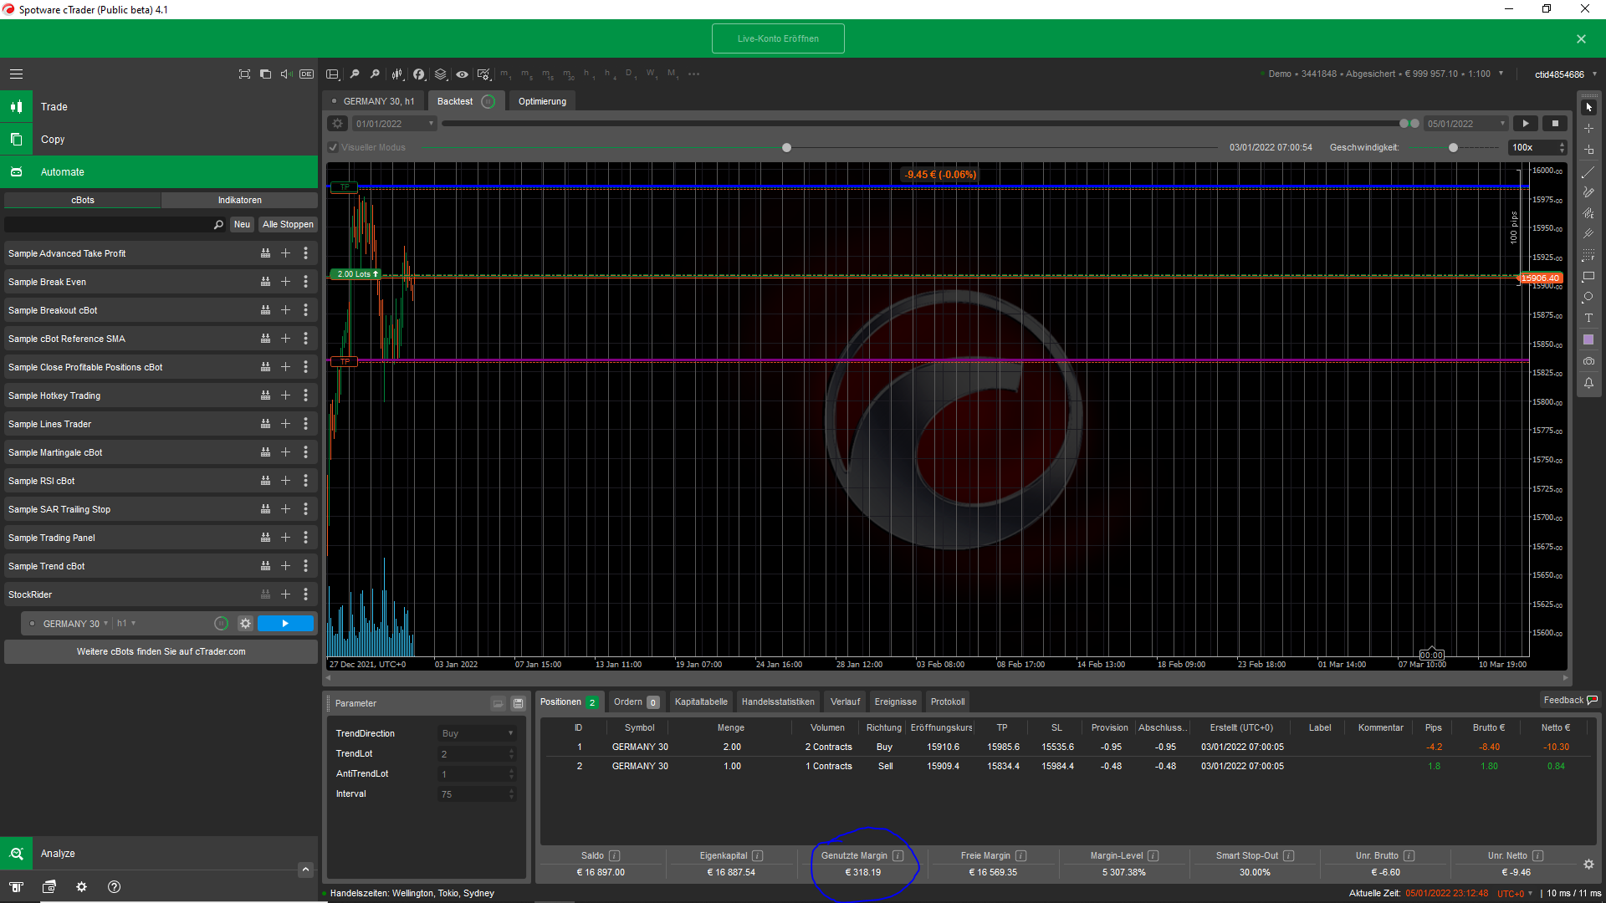
Task: Click the Alle Stoppen button
Action: pos(288,225)
